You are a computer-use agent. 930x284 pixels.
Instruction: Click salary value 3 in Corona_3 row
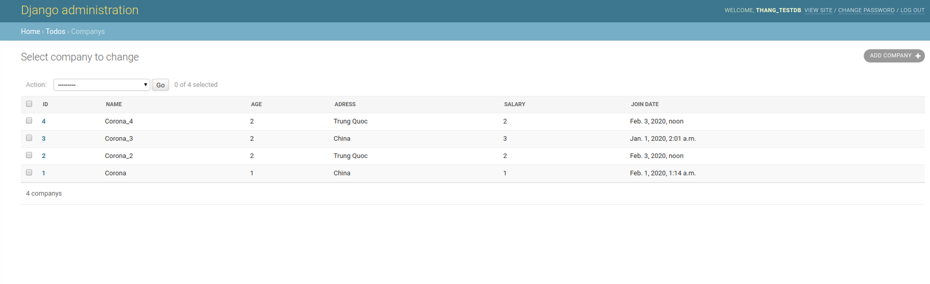[x=505, y=138]
